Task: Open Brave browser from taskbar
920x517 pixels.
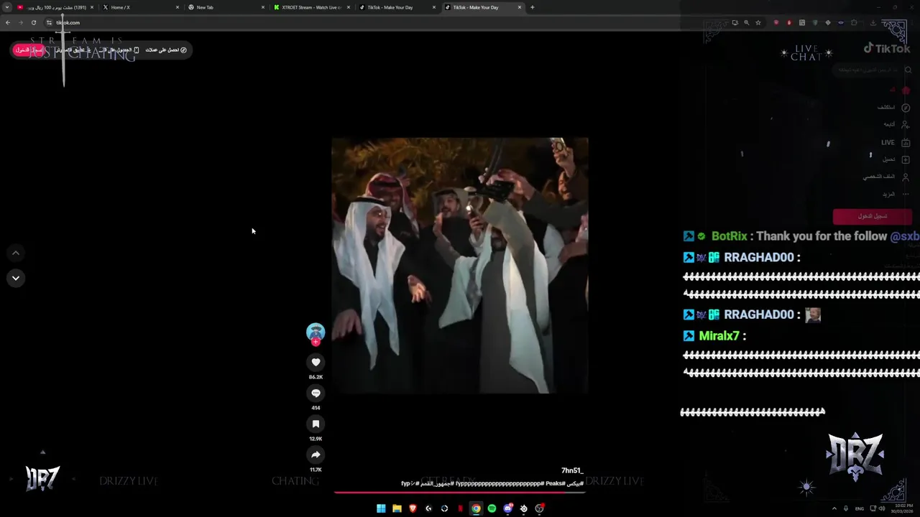Action: tap(413, 508)
